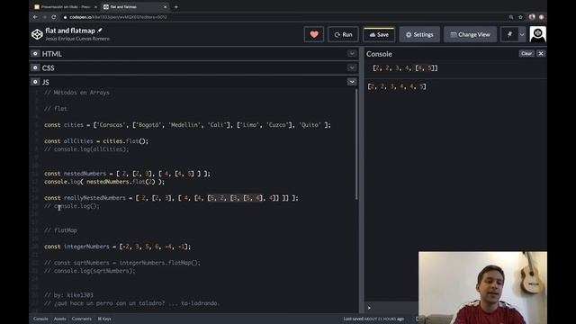Click second console output array
The height and width of the screenshot is (324, 576).
397,86
